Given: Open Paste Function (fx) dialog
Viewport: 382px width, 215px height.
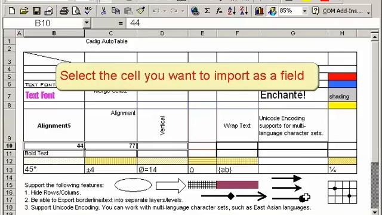Looking at the screenshot, I should 219,11.
